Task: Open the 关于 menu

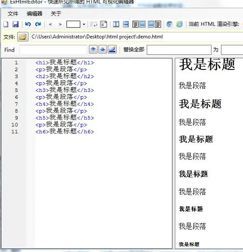Action: click(x=56, y=14)
